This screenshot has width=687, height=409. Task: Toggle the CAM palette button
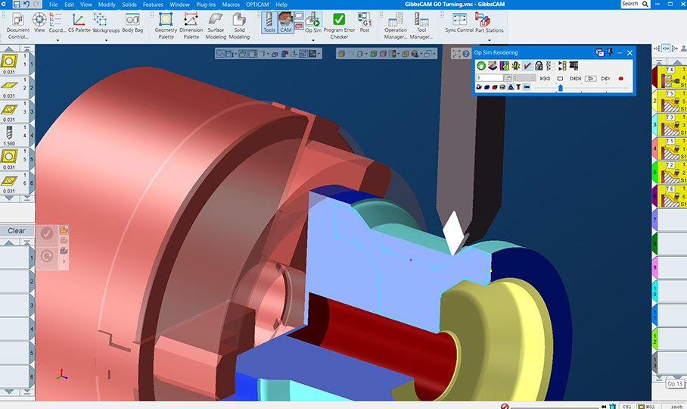point(286,23)
